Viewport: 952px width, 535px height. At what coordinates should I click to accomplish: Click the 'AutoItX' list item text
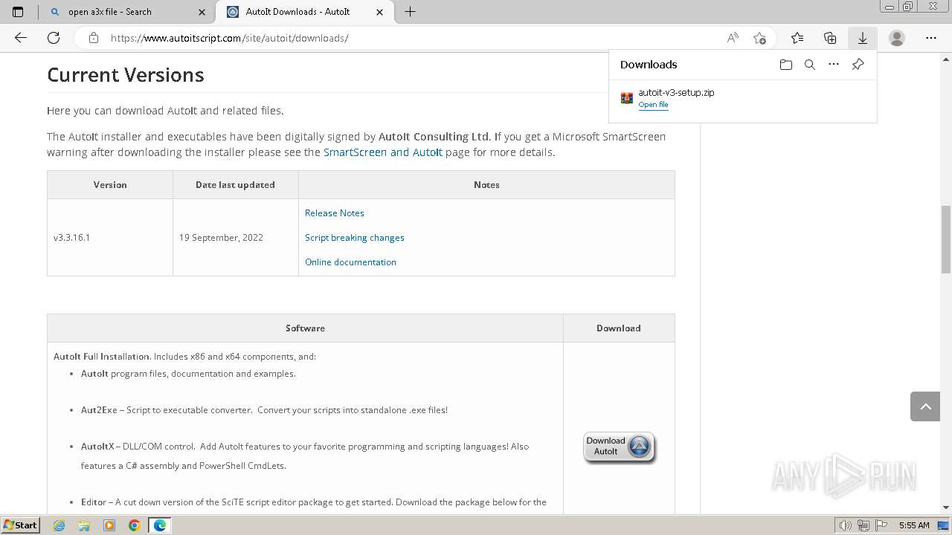tap(305, 456)
